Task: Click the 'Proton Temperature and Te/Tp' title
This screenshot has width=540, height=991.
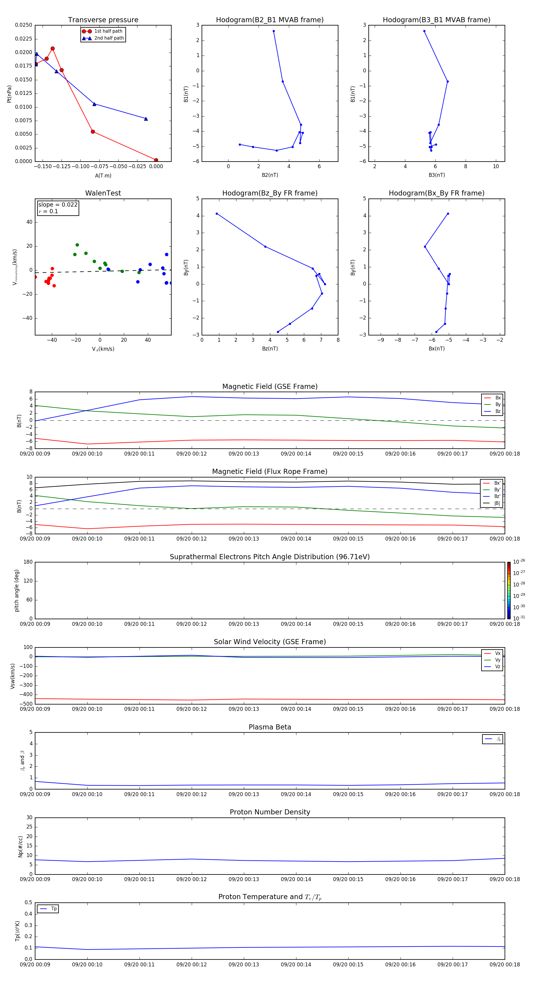Action: pyautogui.click(x=270, y=897)
